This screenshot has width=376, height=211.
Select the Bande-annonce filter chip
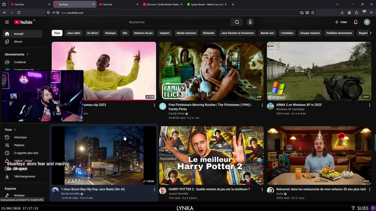coord(186,33)
